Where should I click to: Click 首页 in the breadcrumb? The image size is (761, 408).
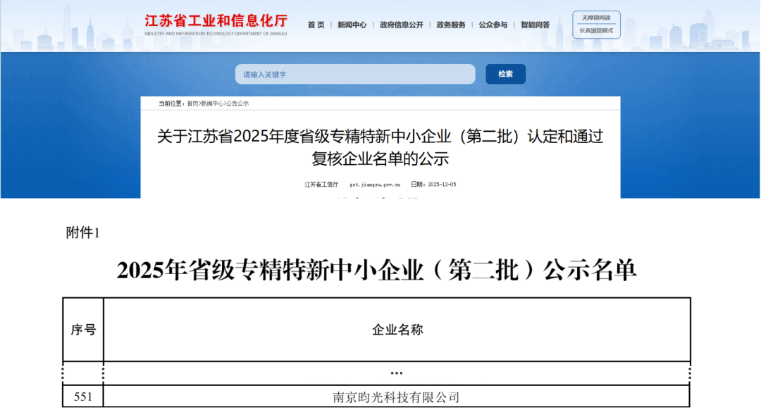[192, 104]
